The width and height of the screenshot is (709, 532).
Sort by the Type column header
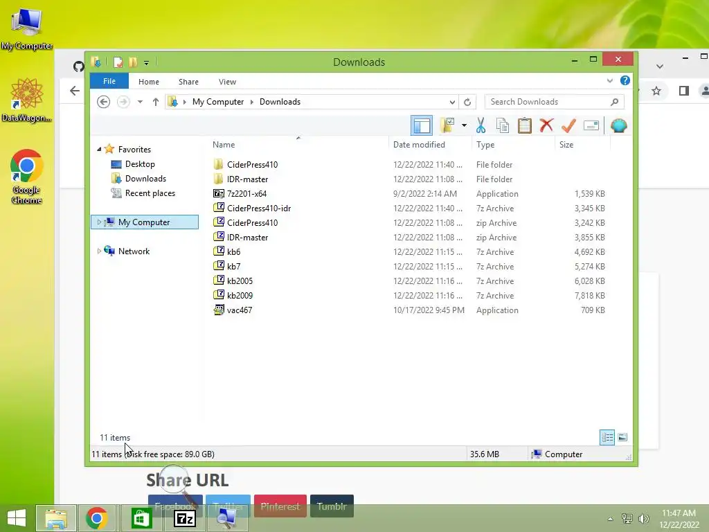[513, 145]
